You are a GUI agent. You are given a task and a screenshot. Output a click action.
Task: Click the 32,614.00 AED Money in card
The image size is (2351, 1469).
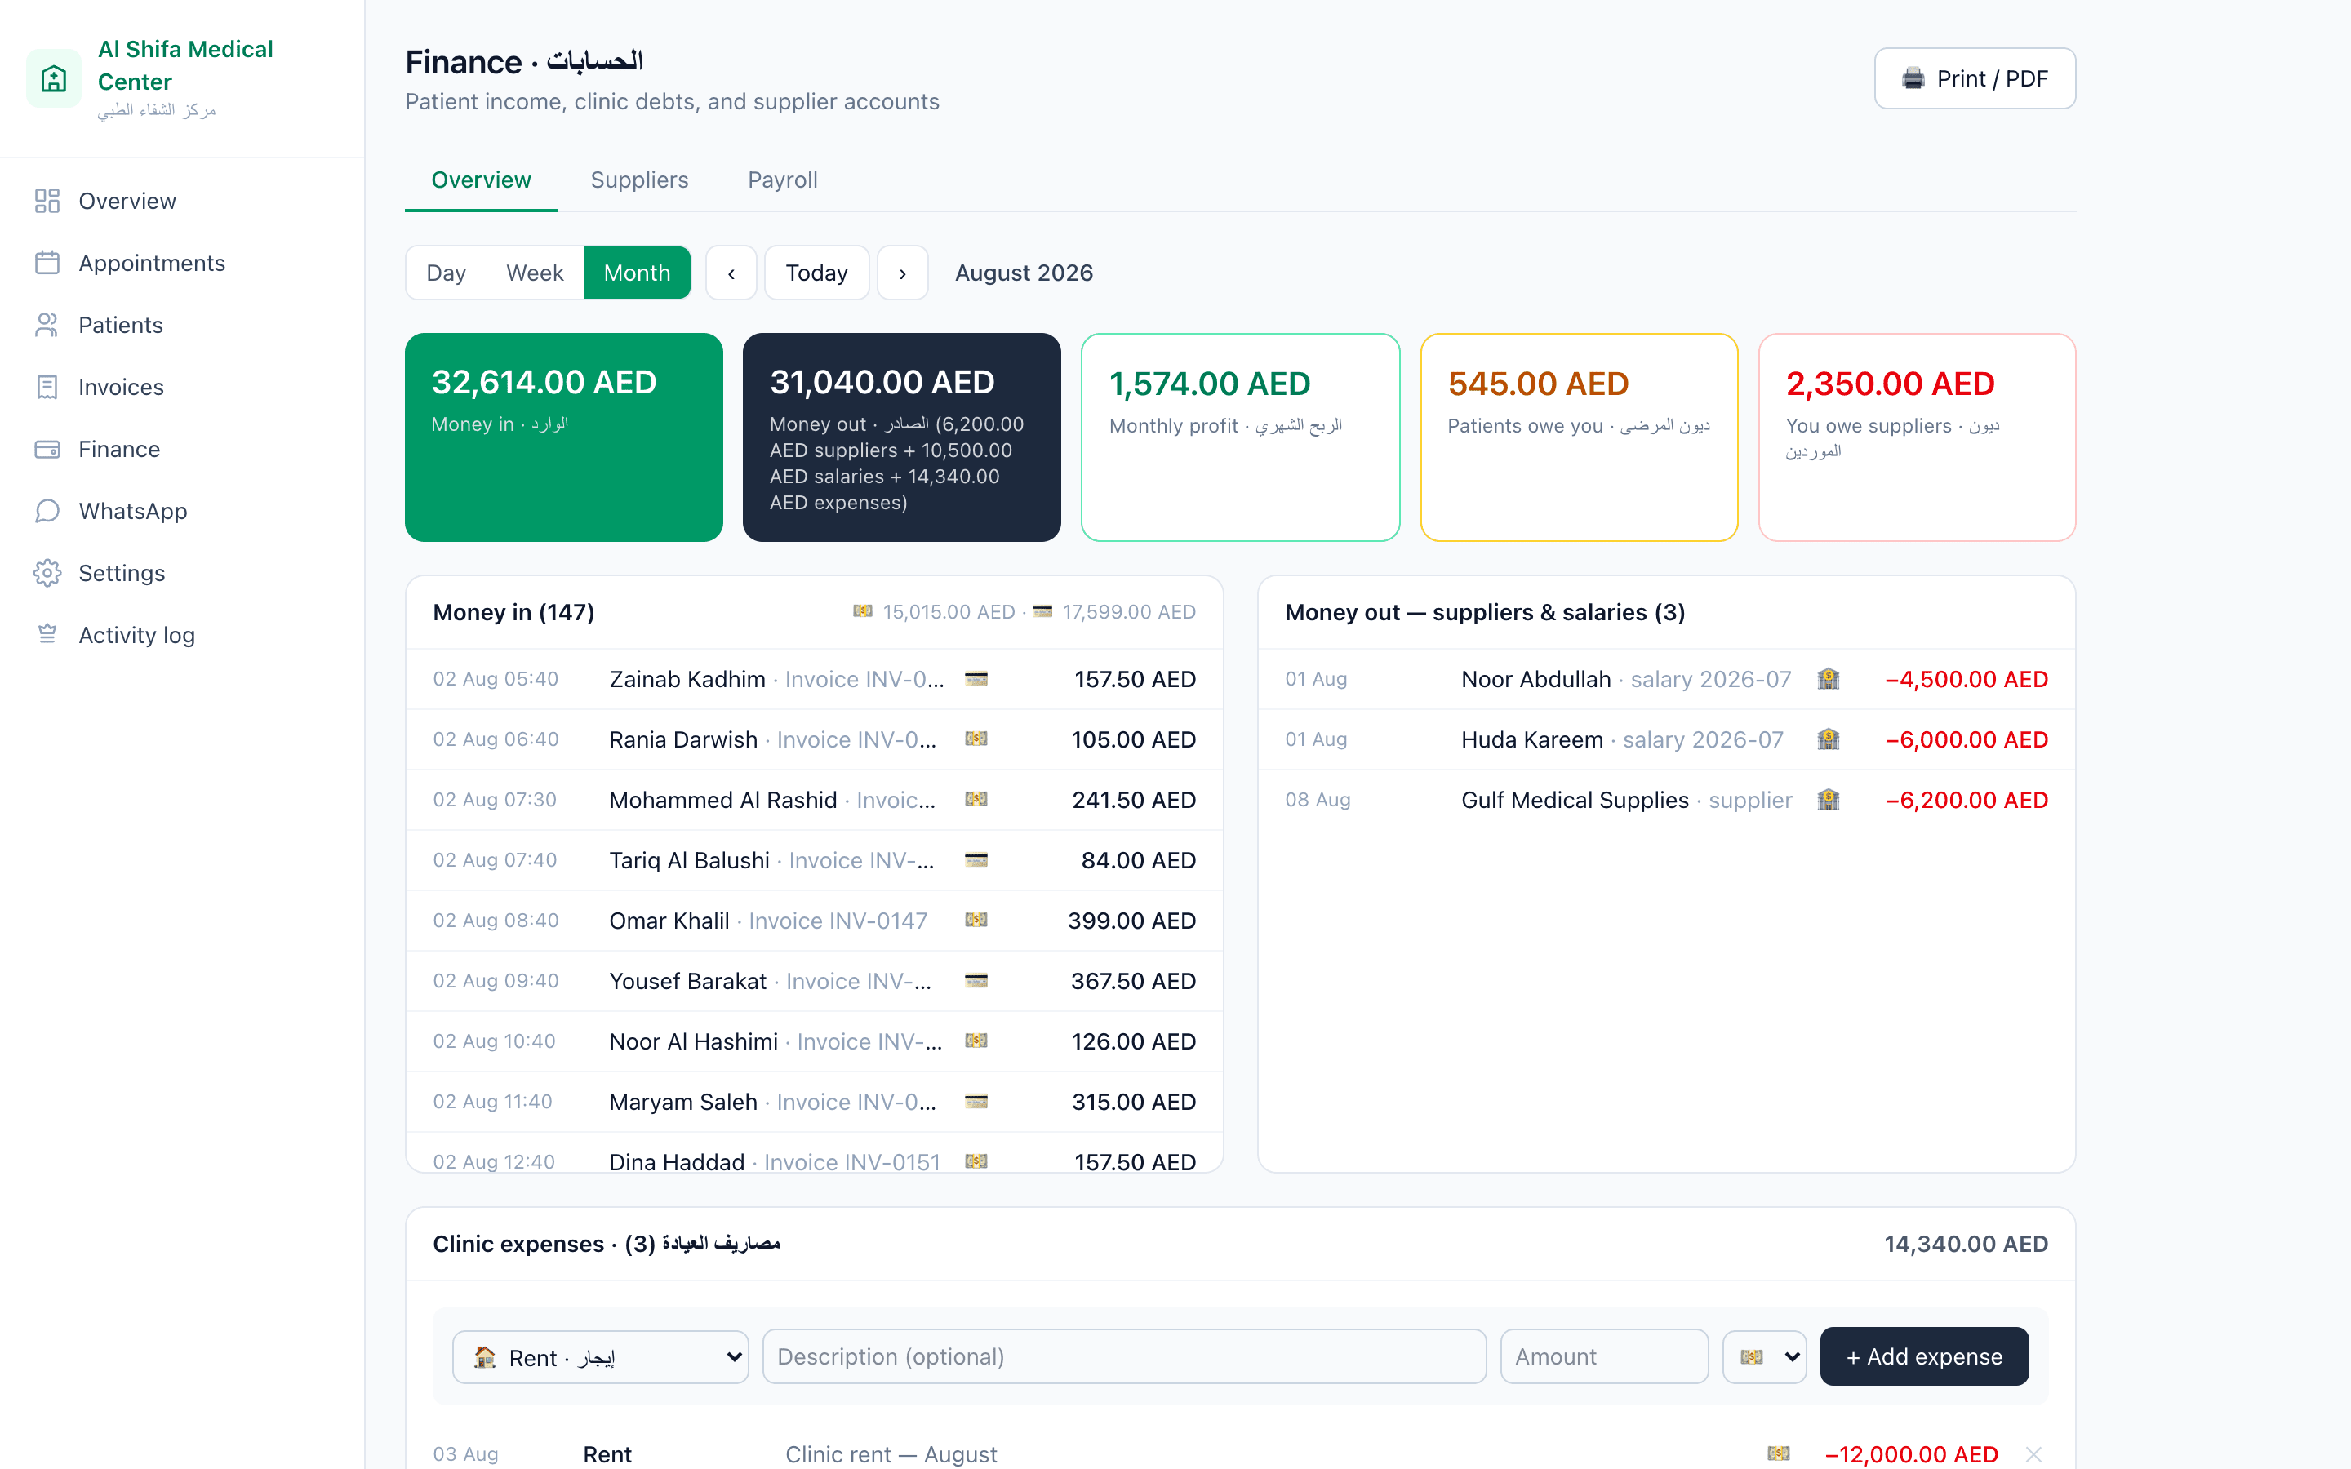[x=564, y=437]
